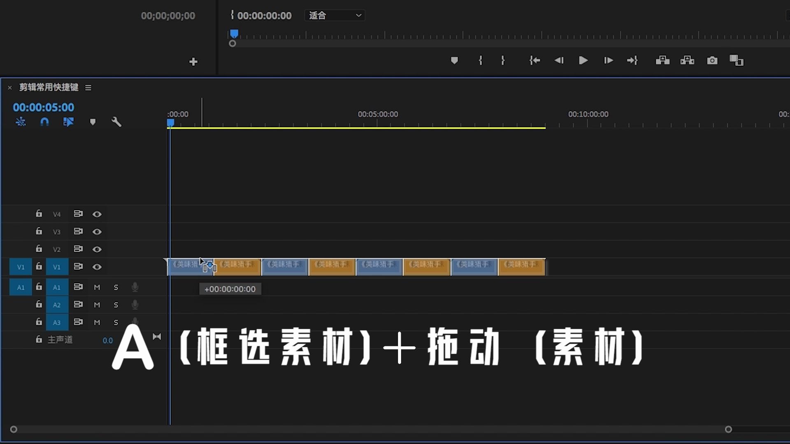
Task: Hide track V2 output eye
Action: tap(97, 250)
